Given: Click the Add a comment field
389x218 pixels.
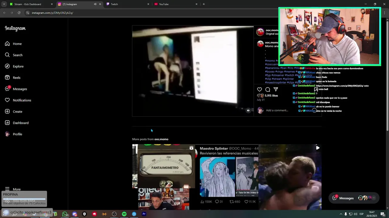Looking at the screenshot, I should (277, 110).
